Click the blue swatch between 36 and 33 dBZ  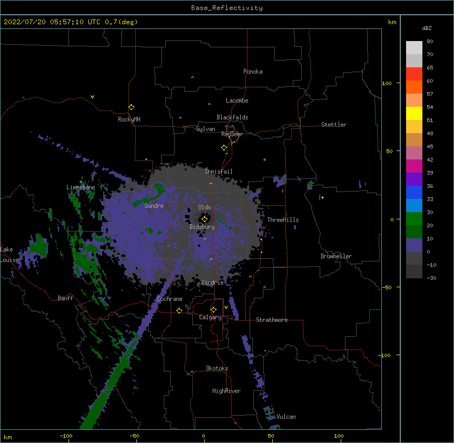[414, 192]
